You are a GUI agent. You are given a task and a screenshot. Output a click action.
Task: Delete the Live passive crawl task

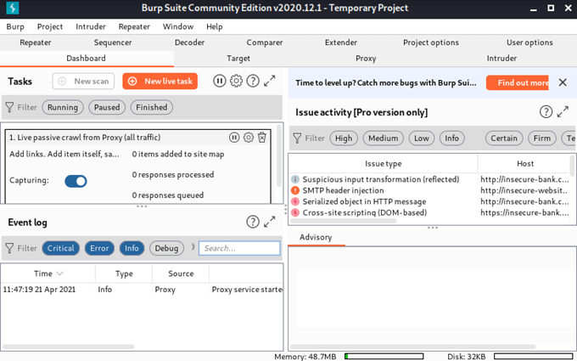[262, 138]
